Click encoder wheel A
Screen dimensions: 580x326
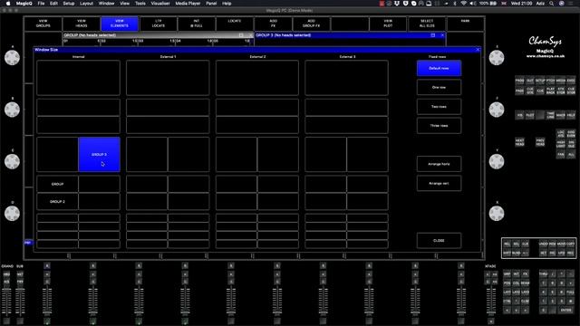(12, 58)
